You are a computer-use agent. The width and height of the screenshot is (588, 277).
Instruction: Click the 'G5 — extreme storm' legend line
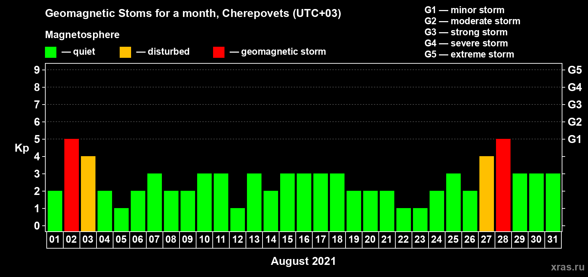pos(469,54)
